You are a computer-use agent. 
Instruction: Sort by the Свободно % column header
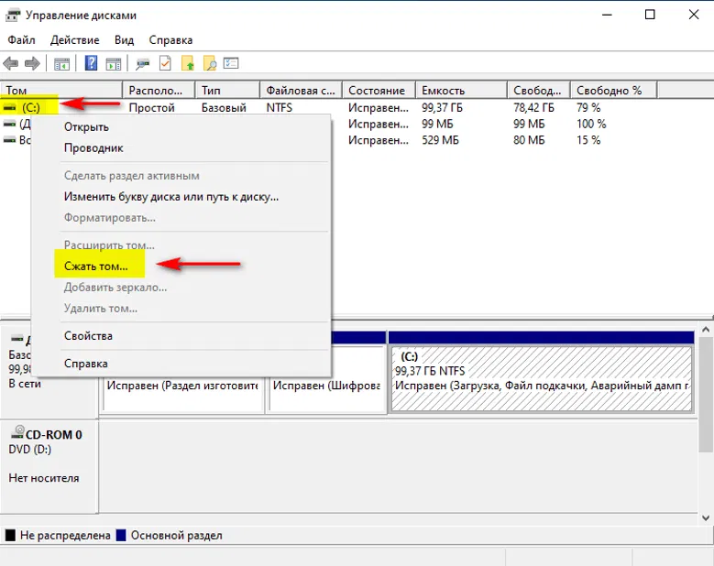[614, 90]
